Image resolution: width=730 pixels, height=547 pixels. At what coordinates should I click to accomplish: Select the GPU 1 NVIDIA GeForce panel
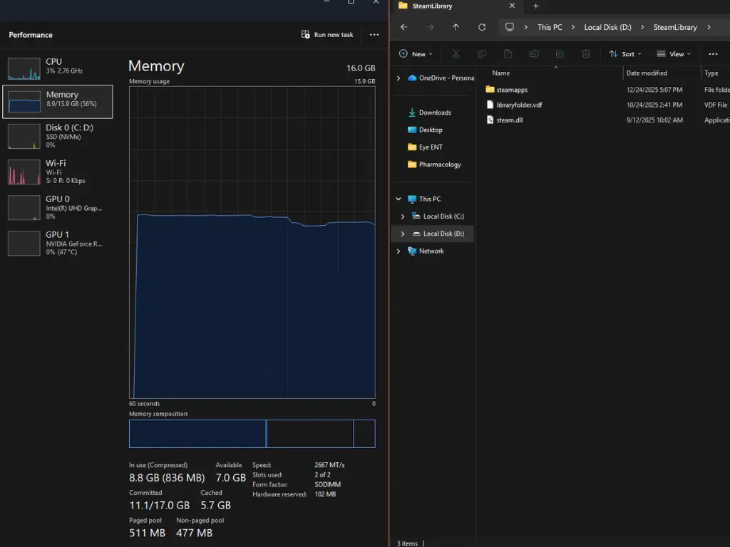[58, 243]
